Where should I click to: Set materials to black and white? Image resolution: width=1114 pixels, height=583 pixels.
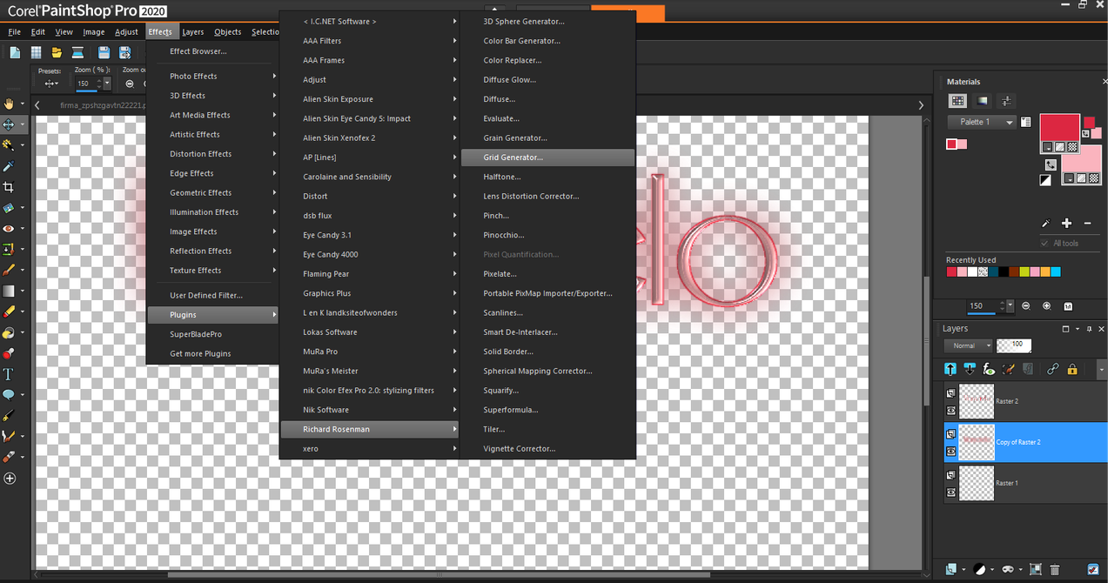[1045, 180]
